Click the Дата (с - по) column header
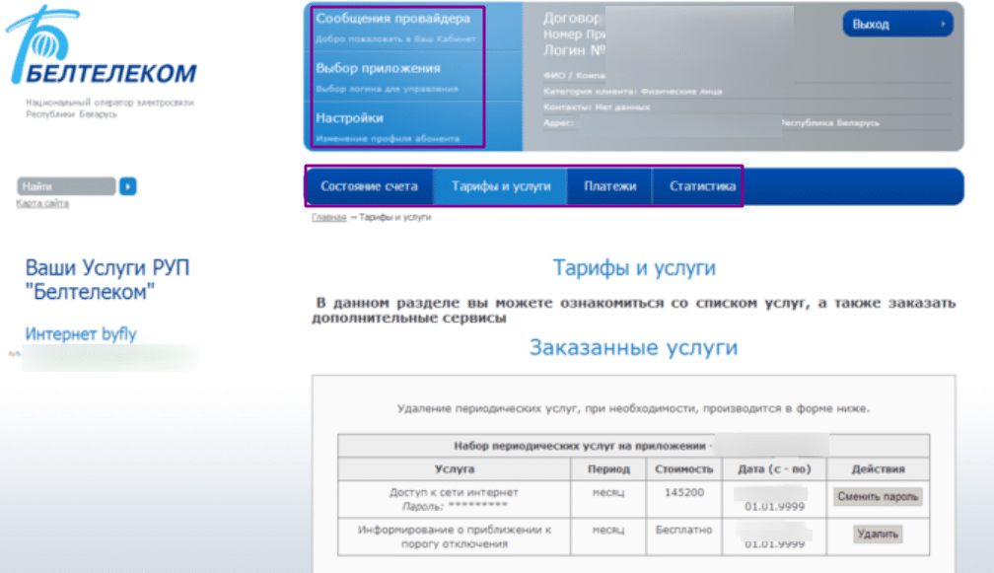 774,469
